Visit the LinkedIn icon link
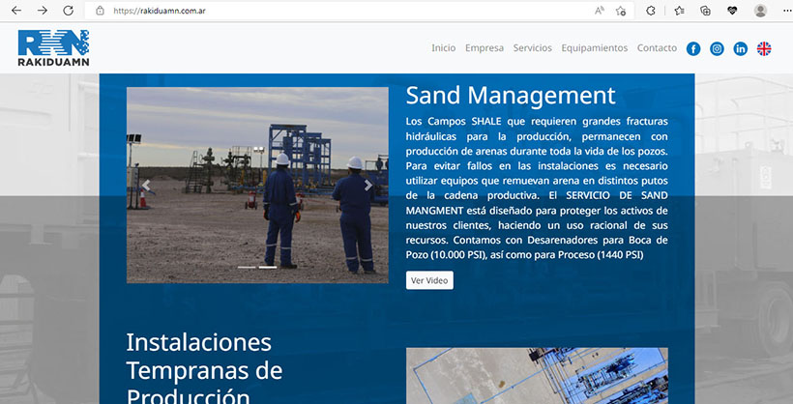Image resolution: width=793 pixels, height=404 pixels. (741, 48)
